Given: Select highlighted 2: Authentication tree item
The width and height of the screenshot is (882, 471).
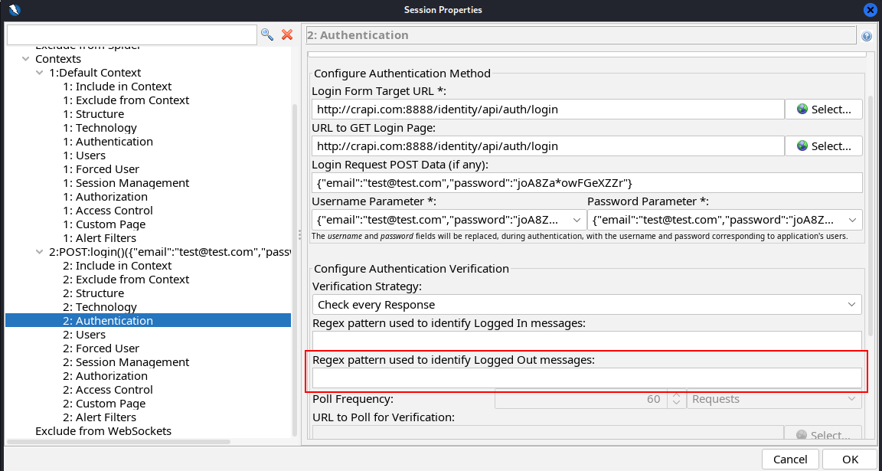Looking at the screenshot, I should point(107,321).
